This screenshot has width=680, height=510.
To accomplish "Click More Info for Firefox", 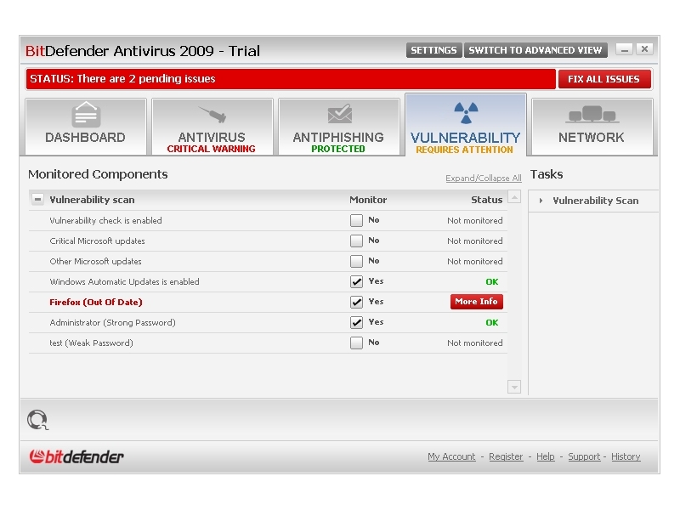I will [476, 302].
